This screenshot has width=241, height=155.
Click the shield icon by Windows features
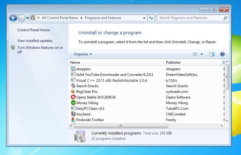[13, 47]
